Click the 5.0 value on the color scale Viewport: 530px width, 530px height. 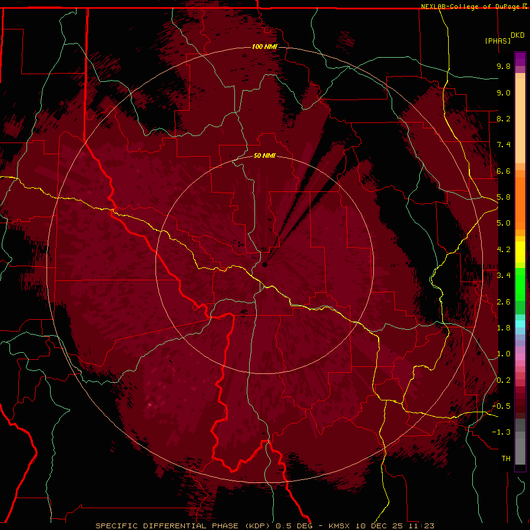point(503,223)
